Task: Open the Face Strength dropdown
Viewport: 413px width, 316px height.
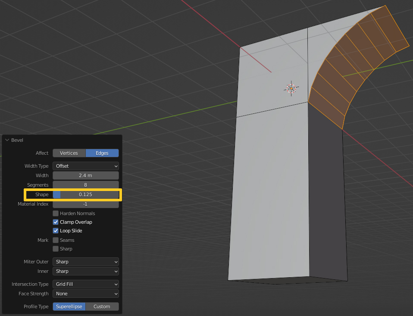Action: tap(85, 294)
